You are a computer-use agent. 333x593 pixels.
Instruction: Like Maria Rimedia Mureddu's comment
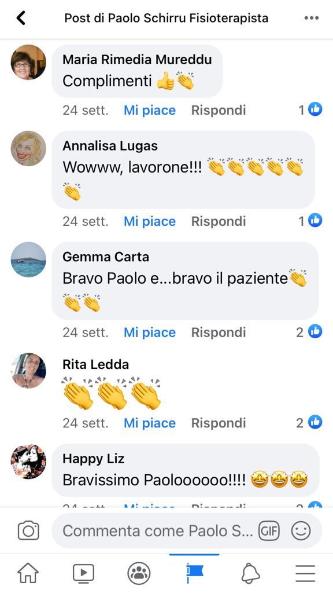pyautogui.click(x=150, y=111)
